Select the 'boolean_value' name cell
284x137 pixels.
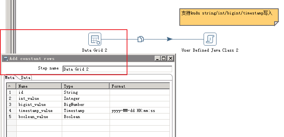click(x=39, y=117)
